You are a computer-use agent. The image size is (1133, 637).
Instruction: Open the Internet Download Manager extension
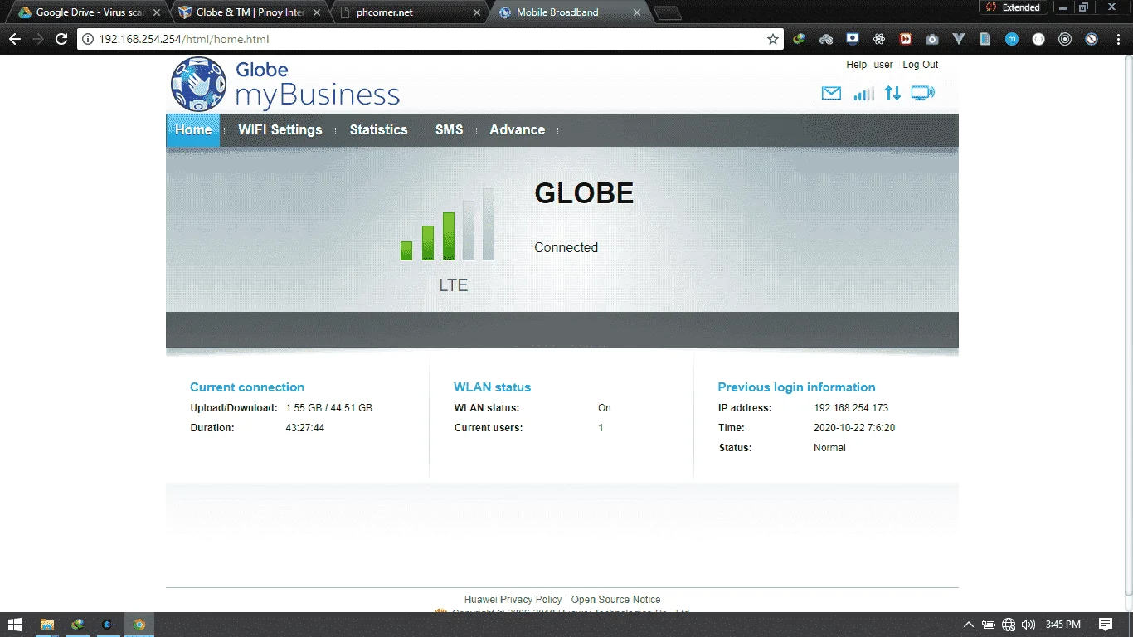point(799,39)
